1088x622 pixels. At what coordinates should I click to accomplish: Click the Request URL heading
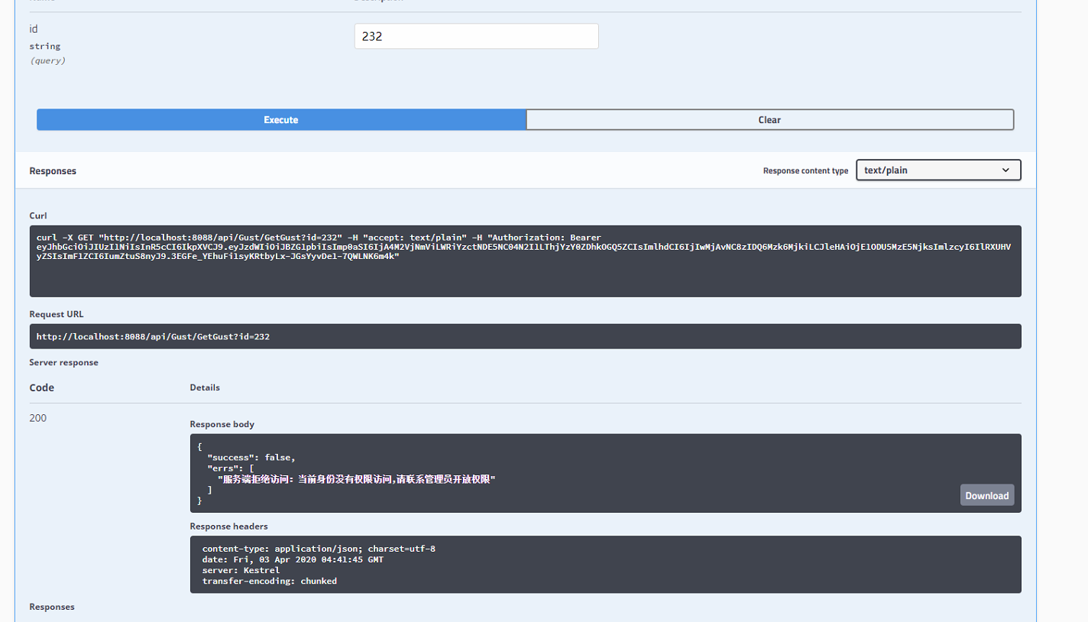pyautogui.click(x=57, y=314)
